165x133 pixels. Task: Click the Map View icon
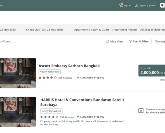(107, 41)
